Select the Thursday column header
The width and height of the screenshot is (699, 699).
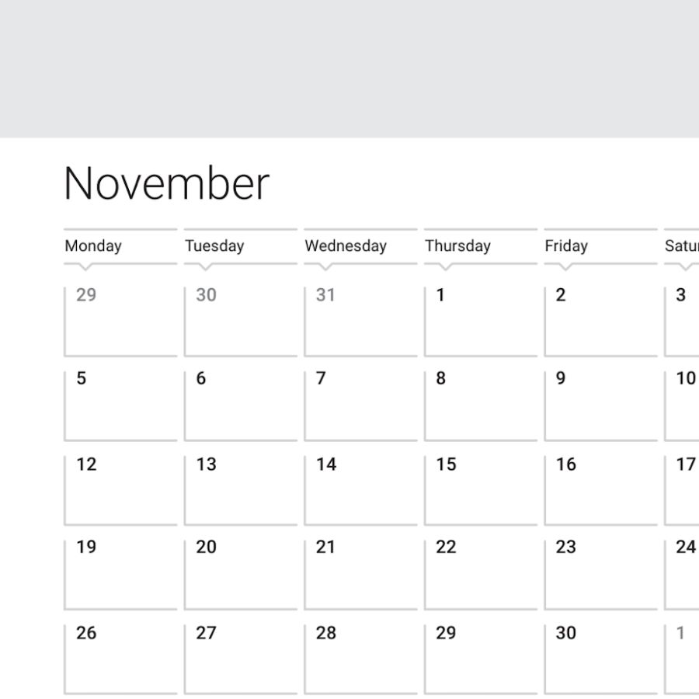click(x=457, y=246)
